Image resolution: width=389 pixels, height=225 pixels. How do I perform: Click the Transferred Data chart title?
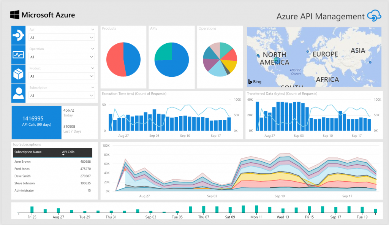tap(282, 93)
